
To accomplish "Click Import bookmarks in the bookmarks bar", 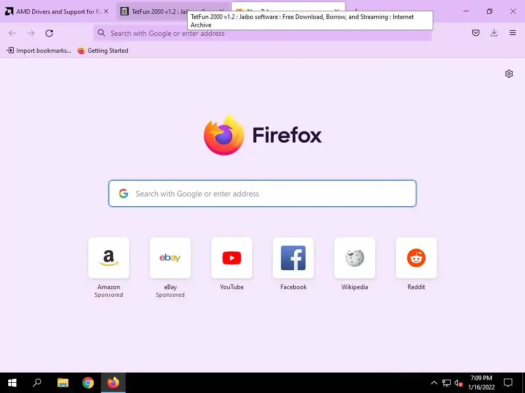I will tap(39, 51).
